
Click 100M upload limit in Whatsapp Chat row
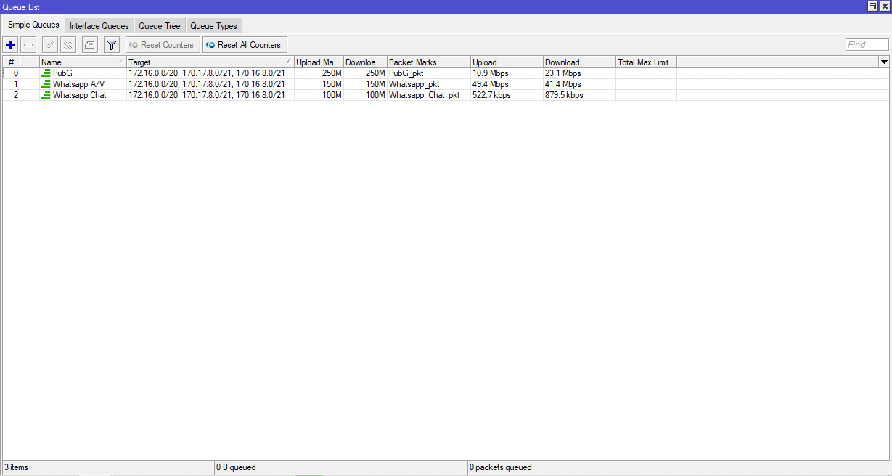point(332,95)
